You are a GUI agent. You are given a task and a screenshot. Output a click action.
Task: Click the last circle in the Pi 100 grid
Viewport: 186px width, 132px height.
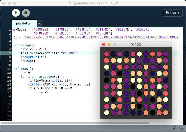(x=166, y=113)
